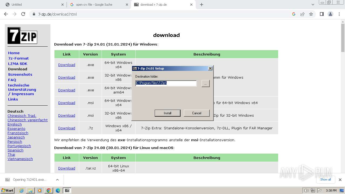Close the 7-Zip 24.01 Setup window
Viewport: 345px width, 194px height.
point(210,68)
